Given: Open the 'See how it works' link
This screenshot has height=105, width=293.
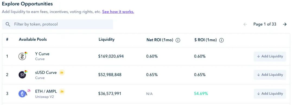Looking at the screenshot, I should pyautogui.click(x=118, y=12).
